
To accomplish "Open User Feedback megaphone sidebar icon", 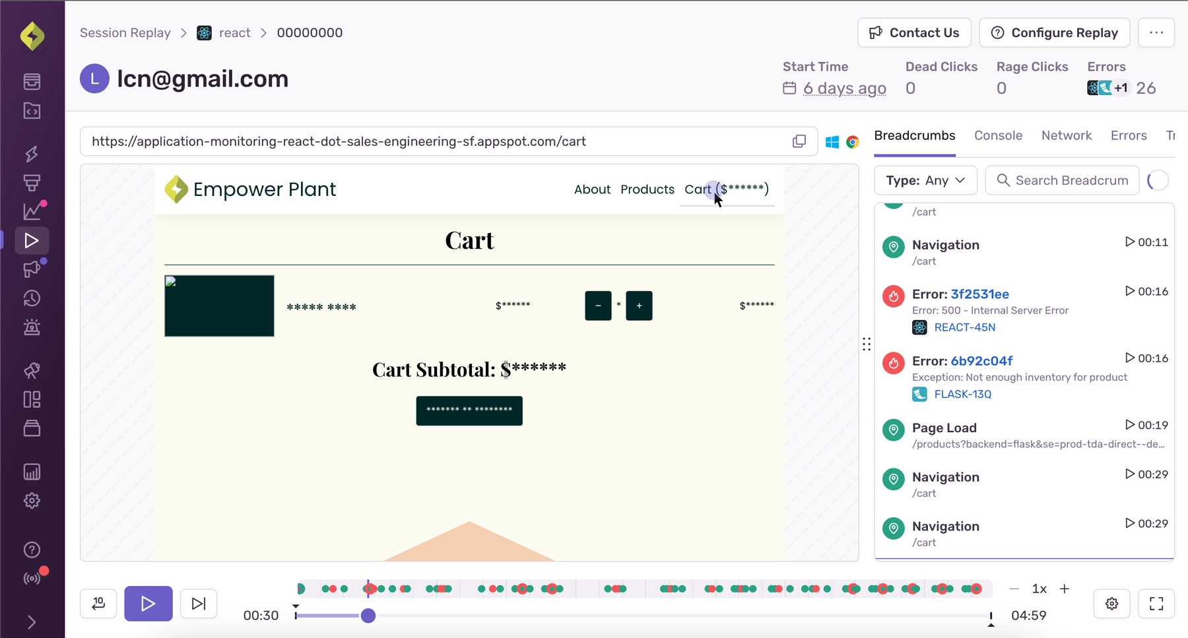I will [31, 269].
